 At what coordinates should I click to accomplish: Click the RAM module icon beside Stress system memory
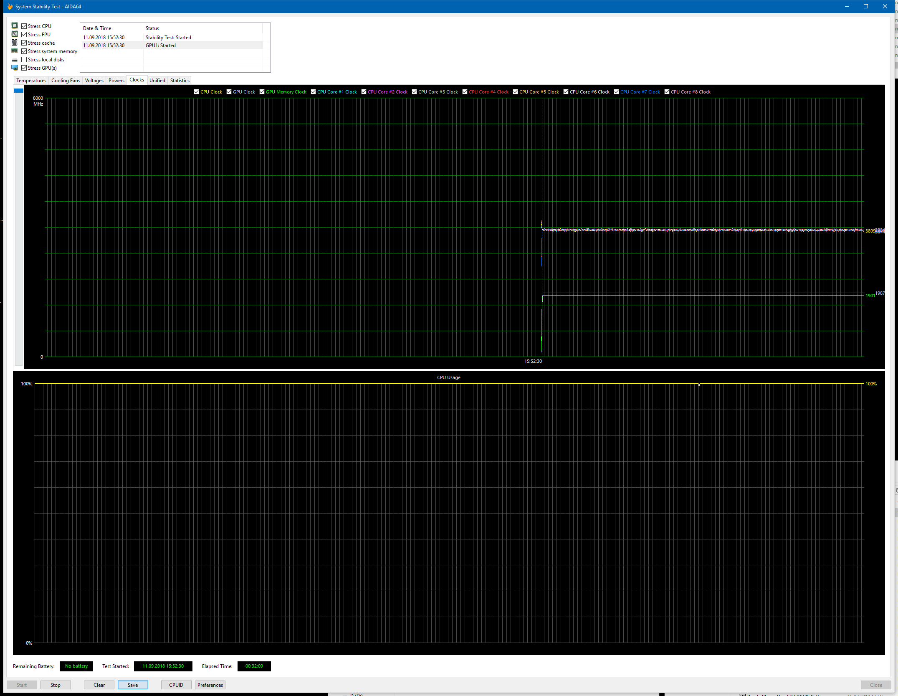[x=15, y=51]
